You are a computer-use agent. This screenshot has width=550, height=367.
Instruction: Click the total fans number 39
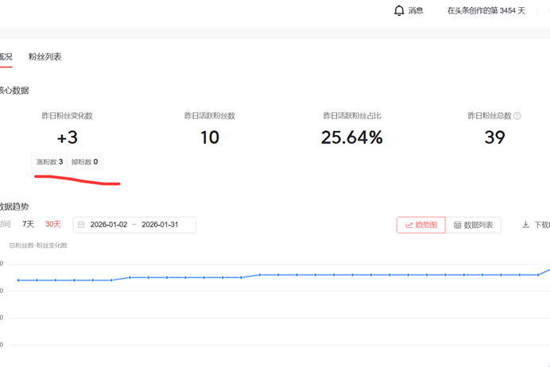point(494,137)
